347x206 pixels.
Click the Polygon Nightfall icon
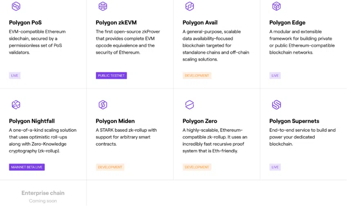16,105
